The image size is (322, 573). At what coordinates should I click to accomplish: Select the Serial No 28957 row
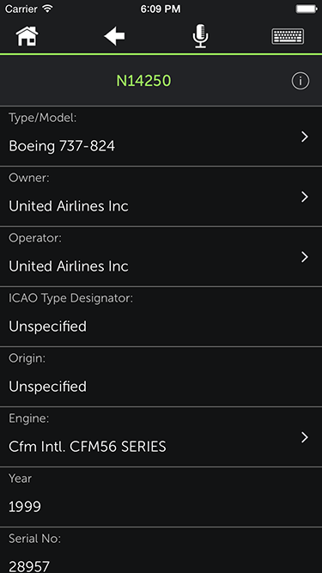pos(161,550)
